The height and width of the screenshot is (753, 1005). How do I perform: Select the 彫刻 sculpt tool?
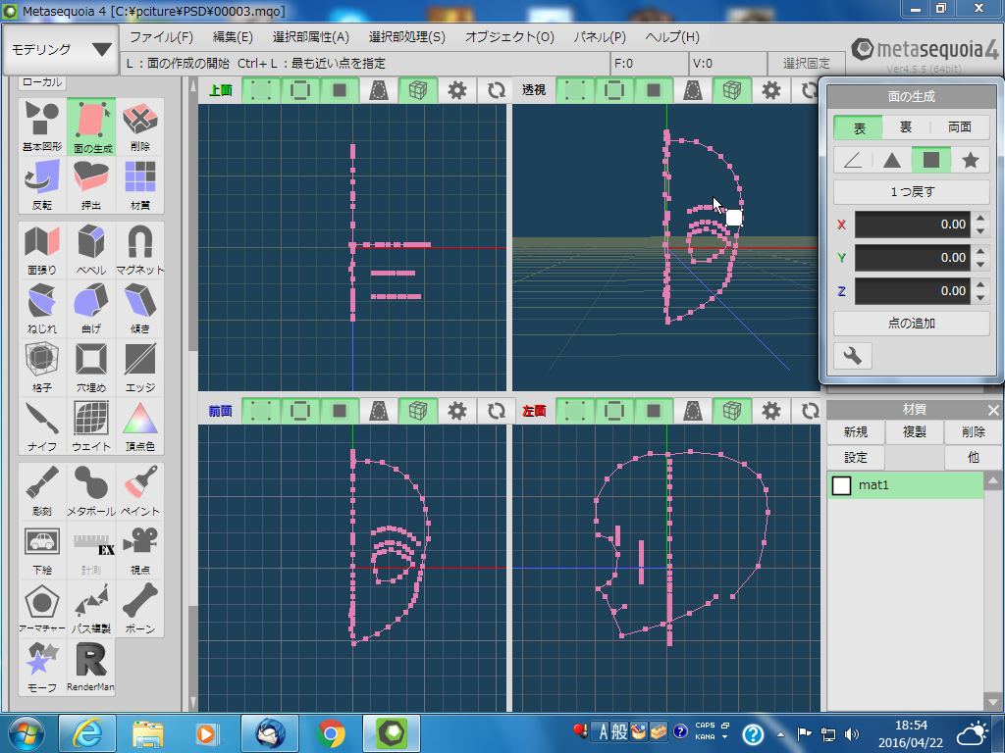click(42, 491)
